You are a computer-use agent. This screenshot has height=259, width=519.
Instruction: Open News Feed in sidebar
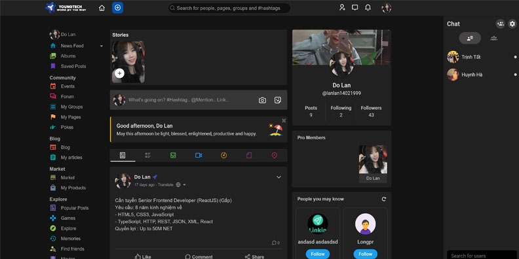pyautogui.click(x=72, y=46)
